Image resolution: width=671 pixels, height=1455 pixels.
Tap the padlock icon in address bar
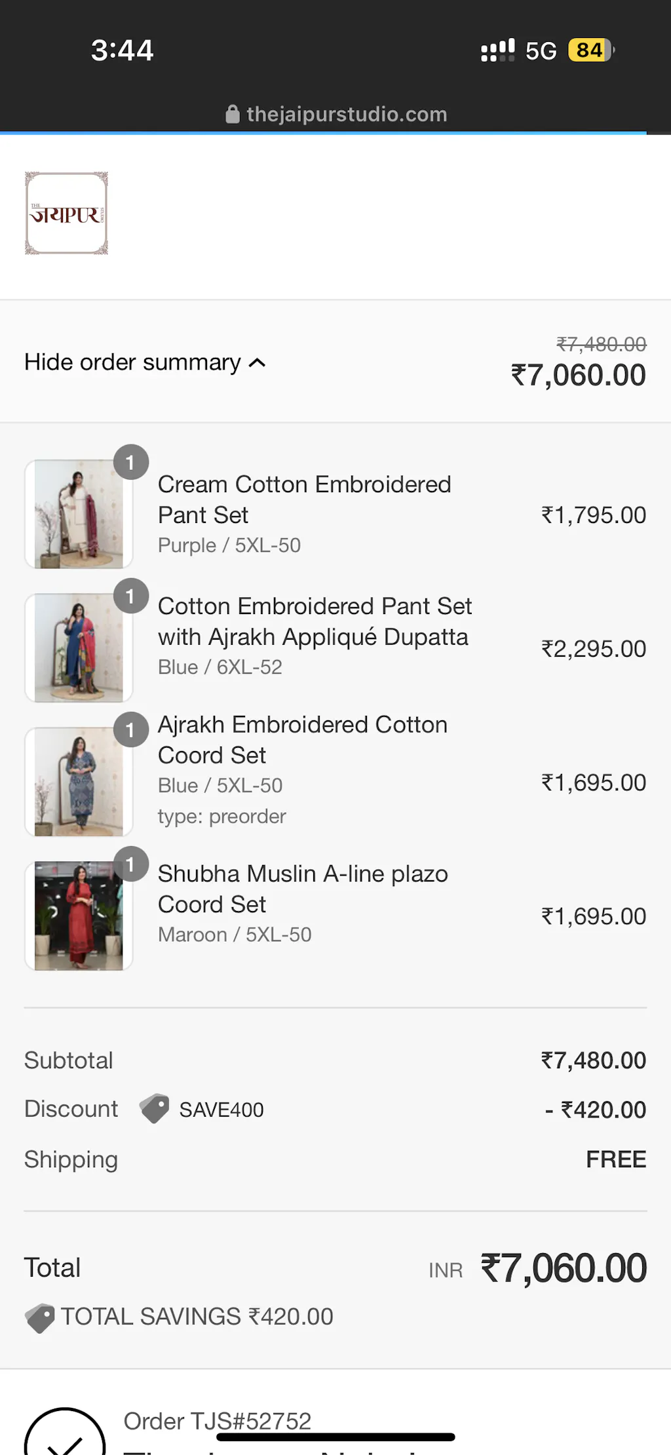point(233,115)
